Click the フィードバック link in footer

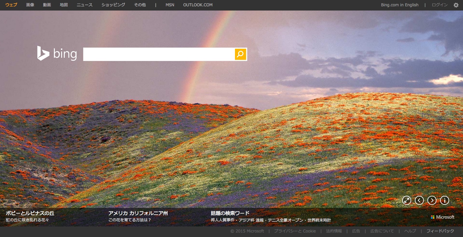pos(440,231)
